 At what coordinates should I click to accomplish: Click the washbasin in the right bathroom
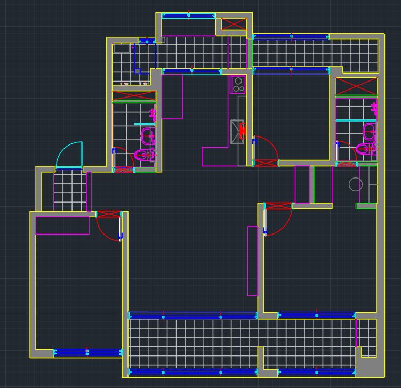point(369,131)
